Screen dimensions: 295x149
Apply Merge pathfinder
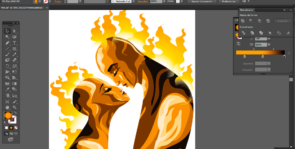[x=261, y=33]
